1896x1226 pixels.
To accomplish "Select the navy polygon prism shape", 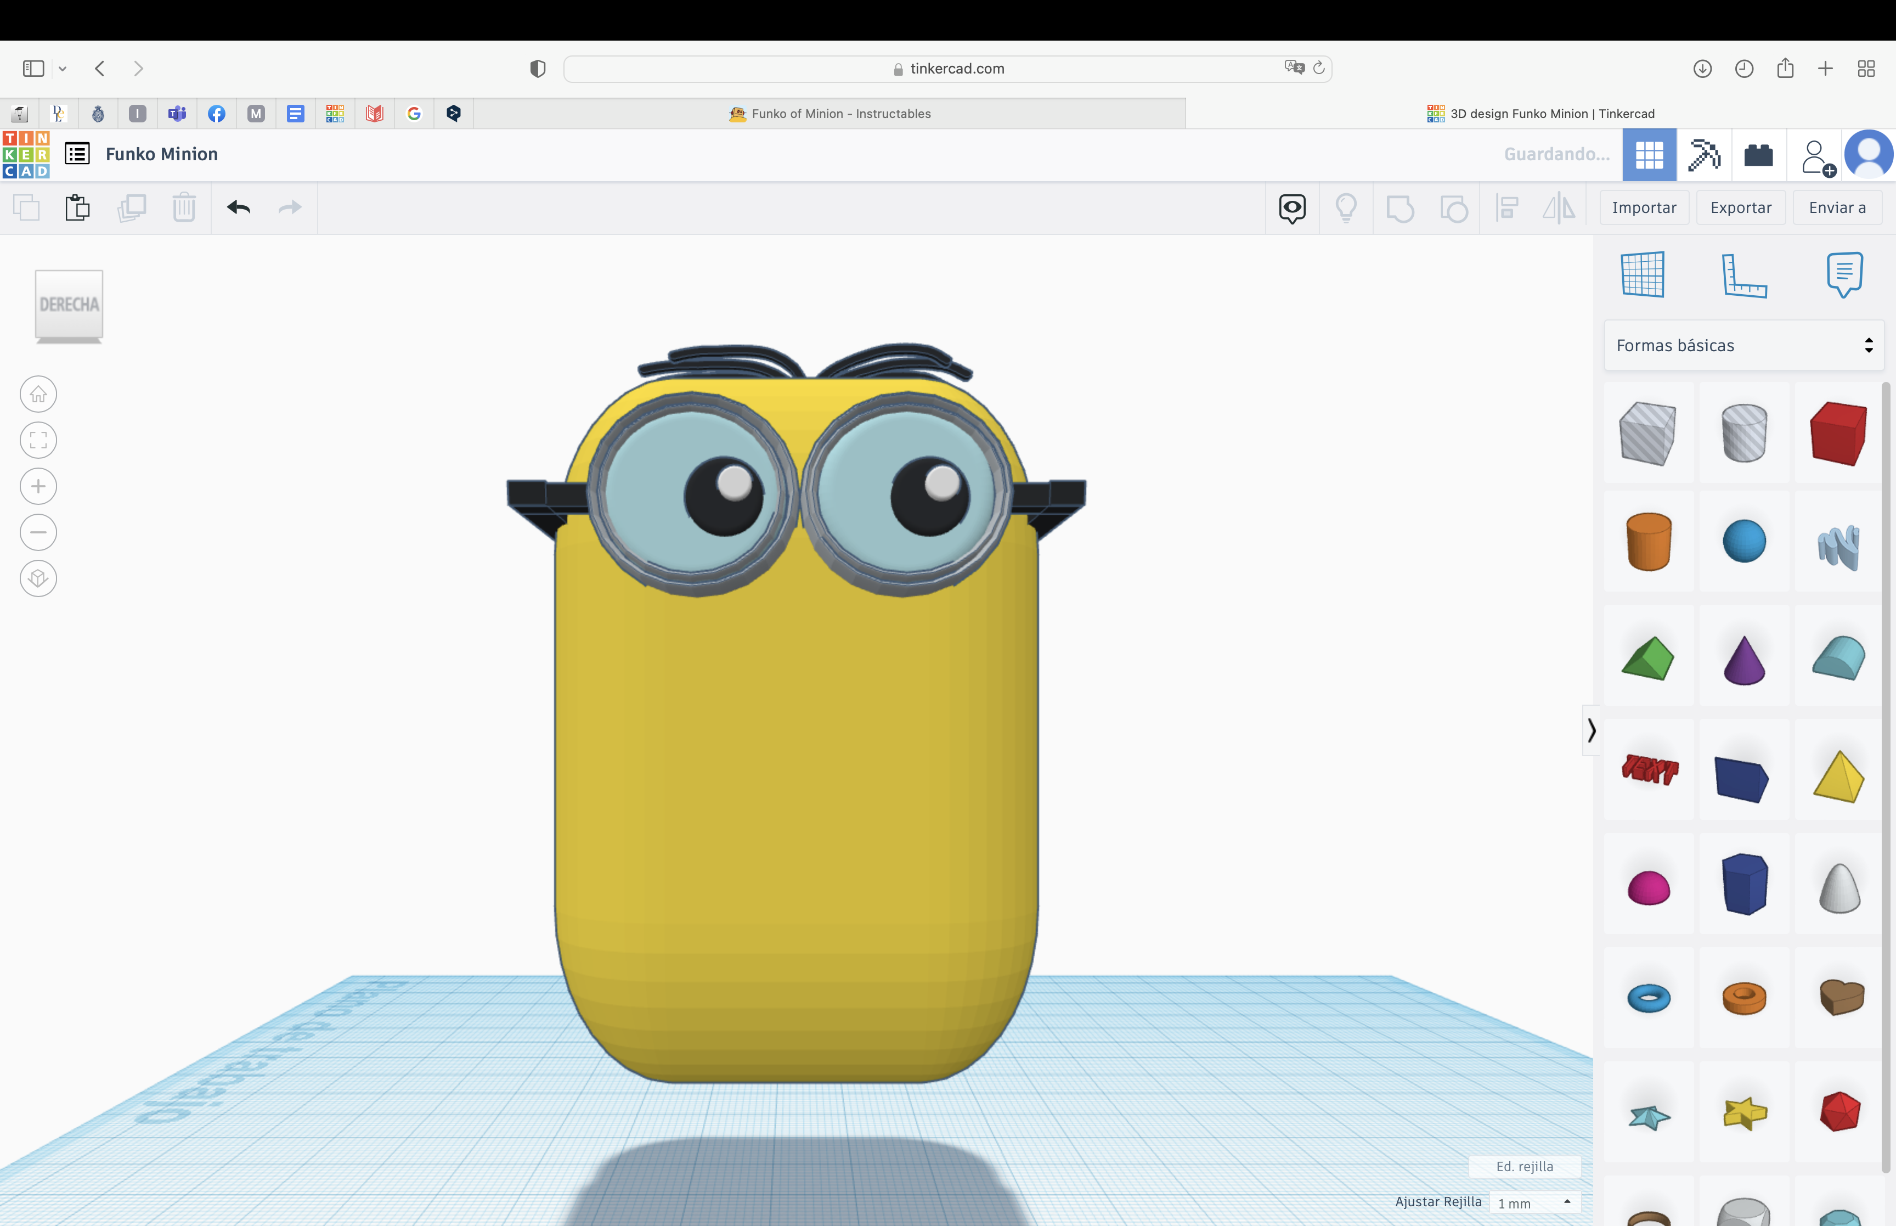I will (1745, 884).
